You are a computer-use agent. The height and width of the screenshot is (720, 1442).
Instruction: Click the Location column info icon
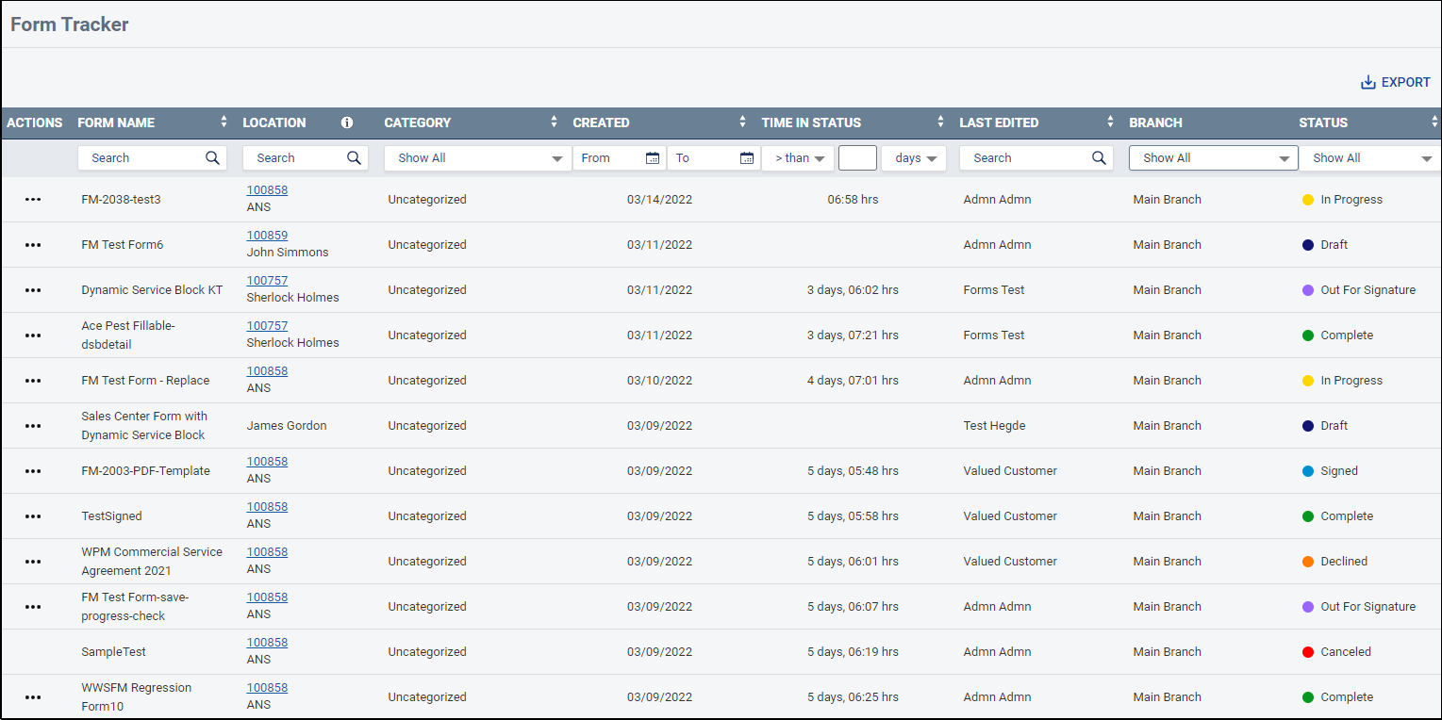pyautogui.click(x=347, y=123)
